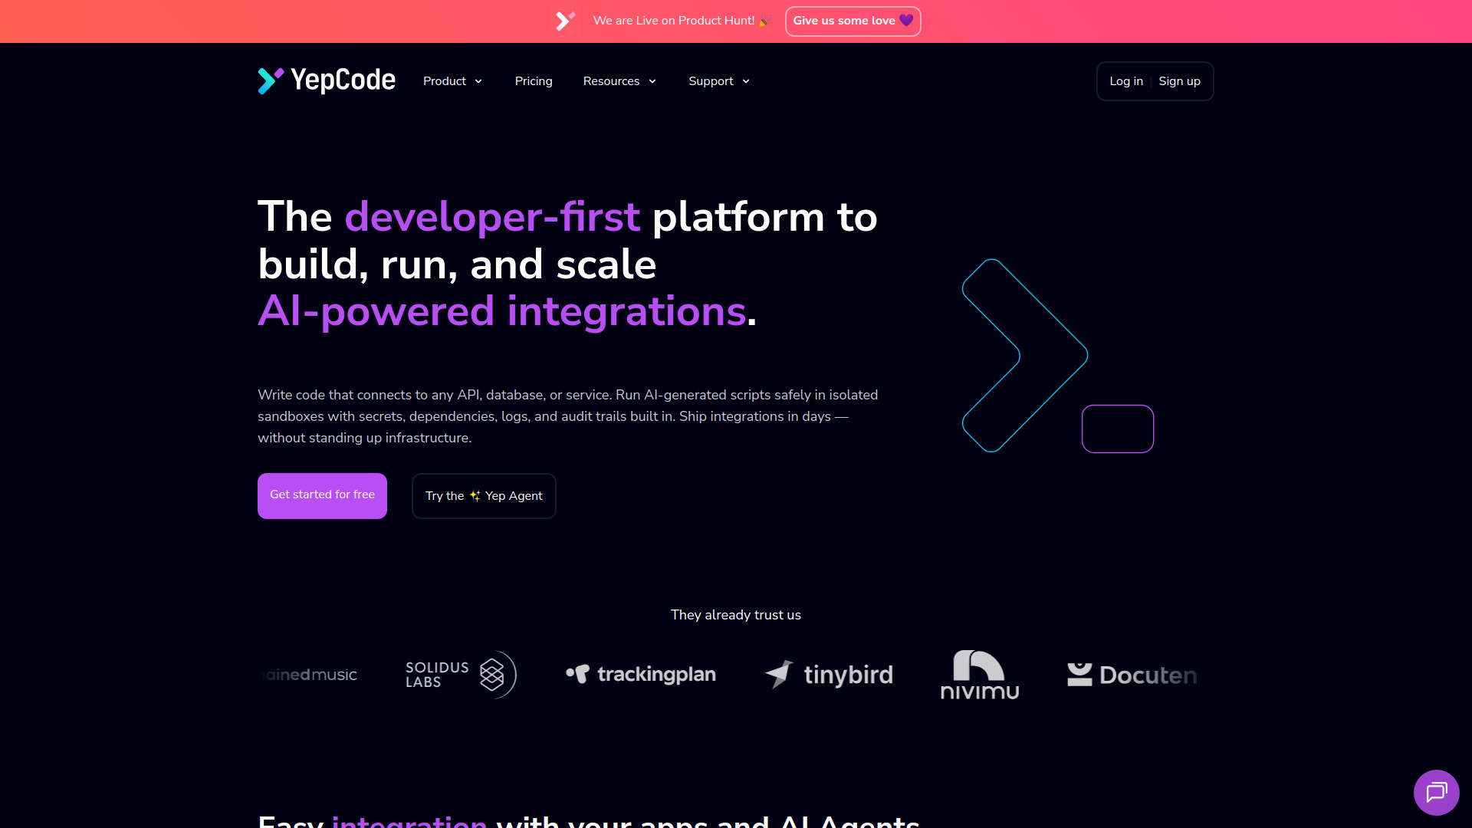Screen dimensions: 1472x828
Task: Open the Pricing page
Action: pos(534,80)
